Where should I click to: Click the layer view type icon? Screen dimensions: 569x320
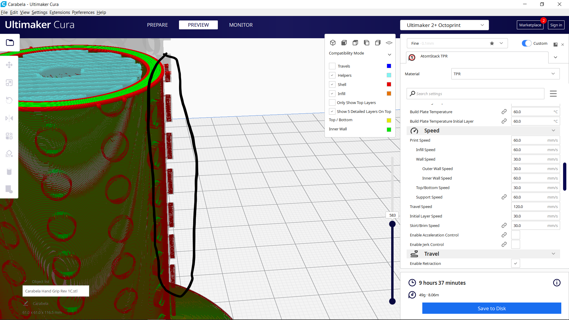point(389,43)
